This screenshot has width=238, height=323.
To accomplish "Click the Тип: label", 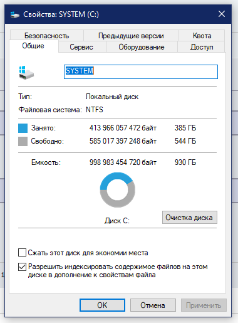I will (25, 97).
